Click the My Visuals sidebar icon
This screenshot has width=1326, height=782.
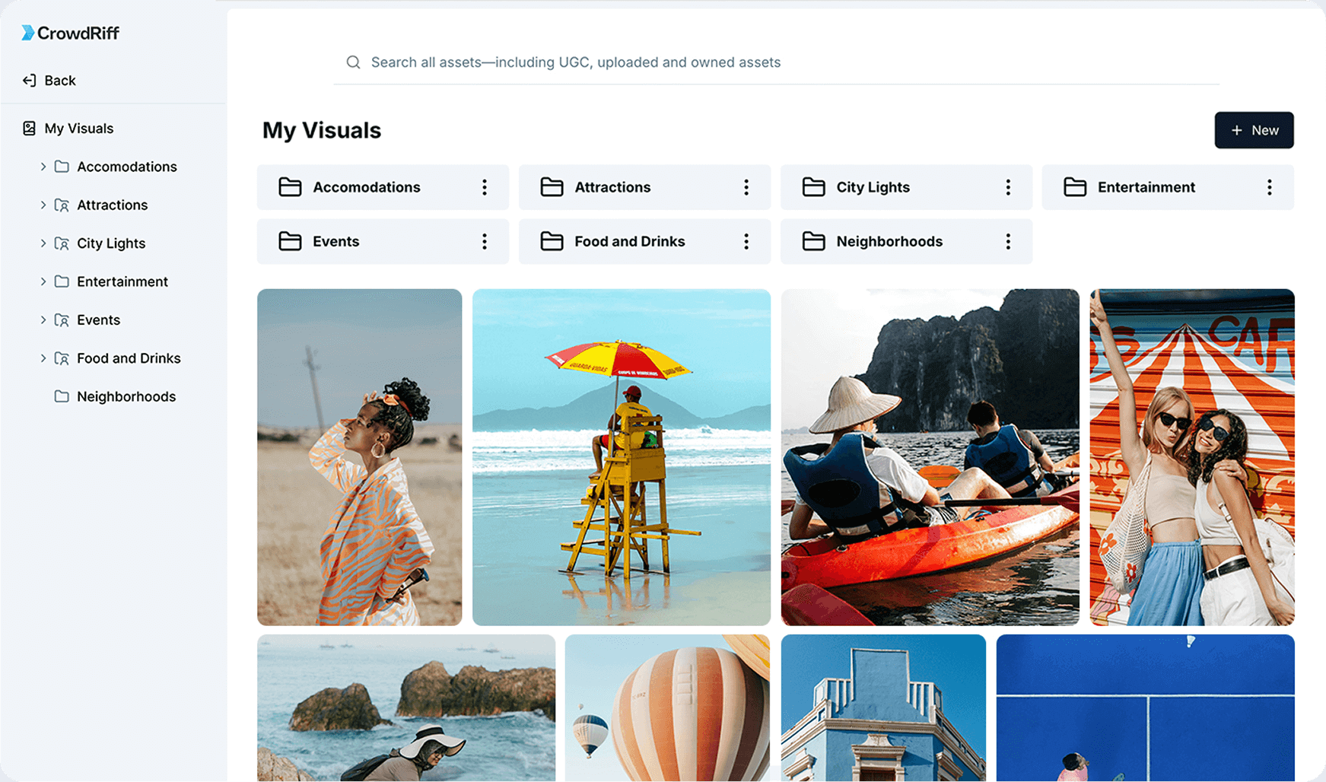(x=29, y=129)
